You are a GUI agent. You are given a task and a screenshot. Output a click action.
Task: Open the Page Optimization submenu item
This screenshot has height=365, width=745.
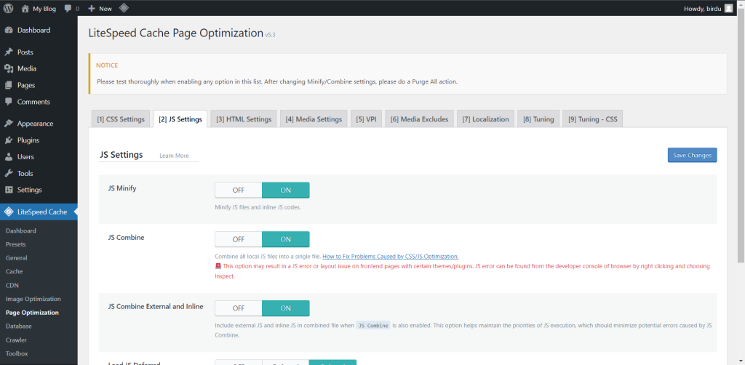(x=32, y=313)
